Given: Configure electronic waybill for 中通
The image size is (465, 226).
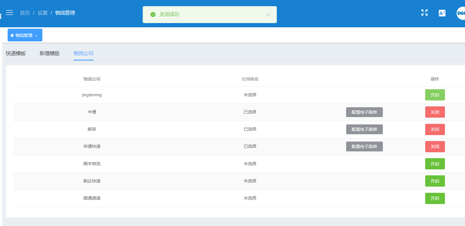Looking at the screenshot, I should (364, 112).
